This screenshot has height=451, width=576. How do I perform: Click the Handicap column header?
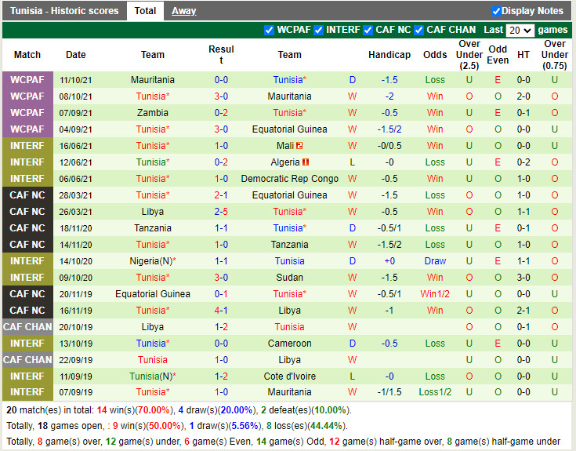point(389,55)
